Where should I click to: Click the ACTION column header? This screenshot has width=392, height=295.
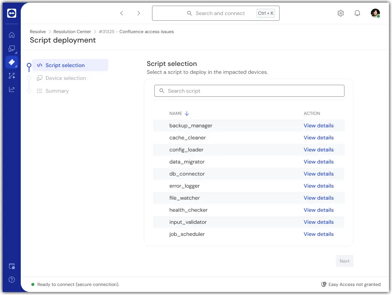pos(312,113)
